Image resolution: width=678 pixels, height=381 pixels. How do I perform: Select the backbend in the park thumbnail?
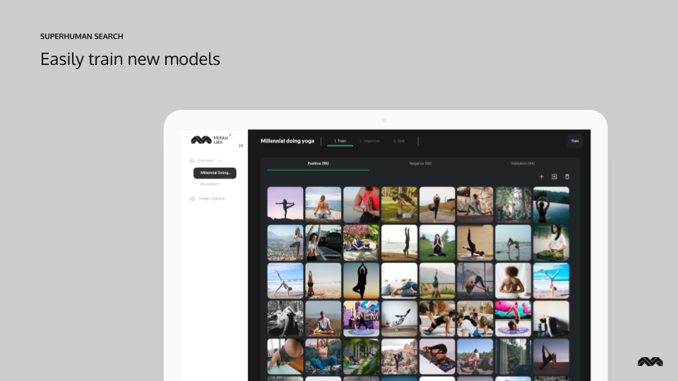tap(399, 205)
